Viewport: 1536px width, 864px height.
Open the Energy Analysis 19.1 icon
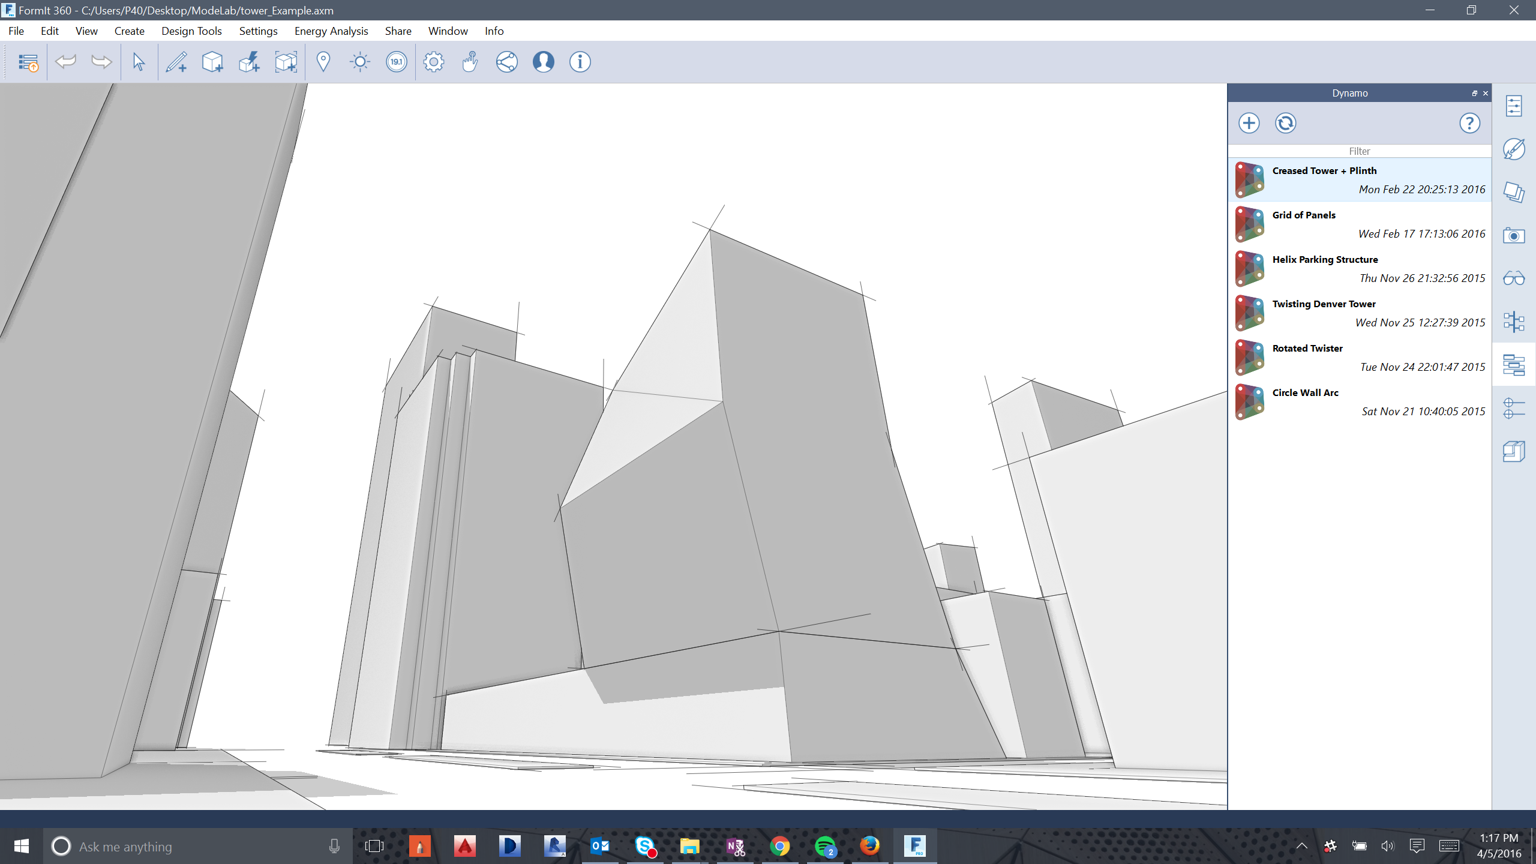(x=397, y=62)
